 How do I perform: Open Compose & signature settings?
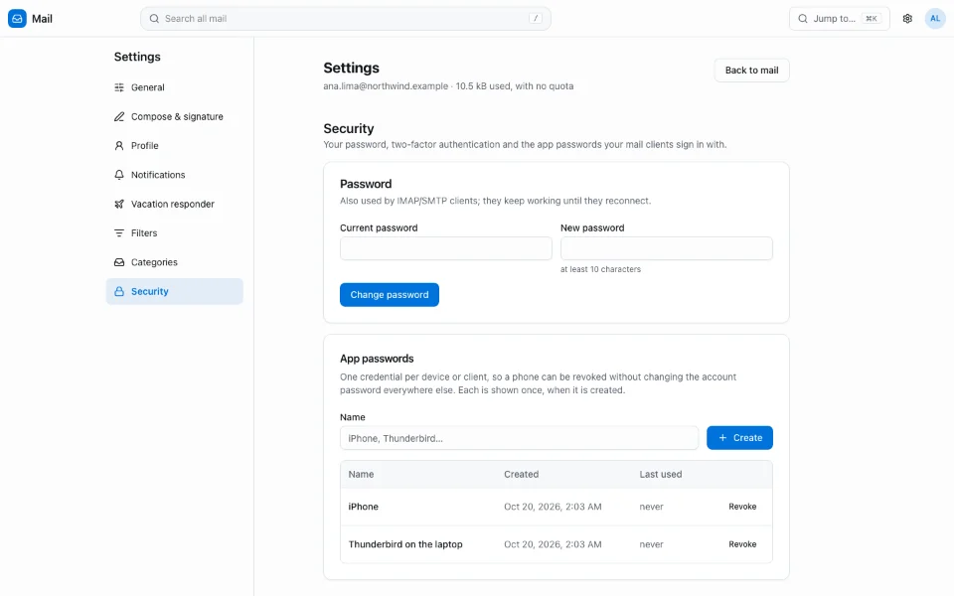[175, 117]
